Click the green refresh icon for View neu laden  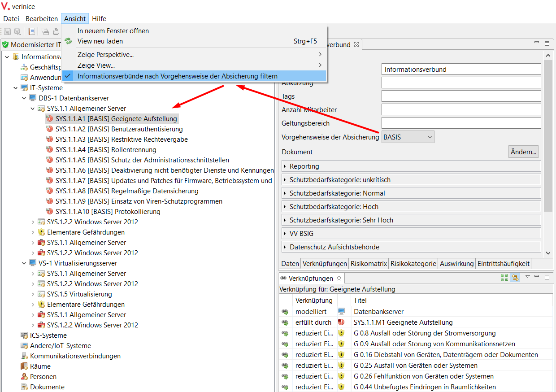tap(68, 41)
